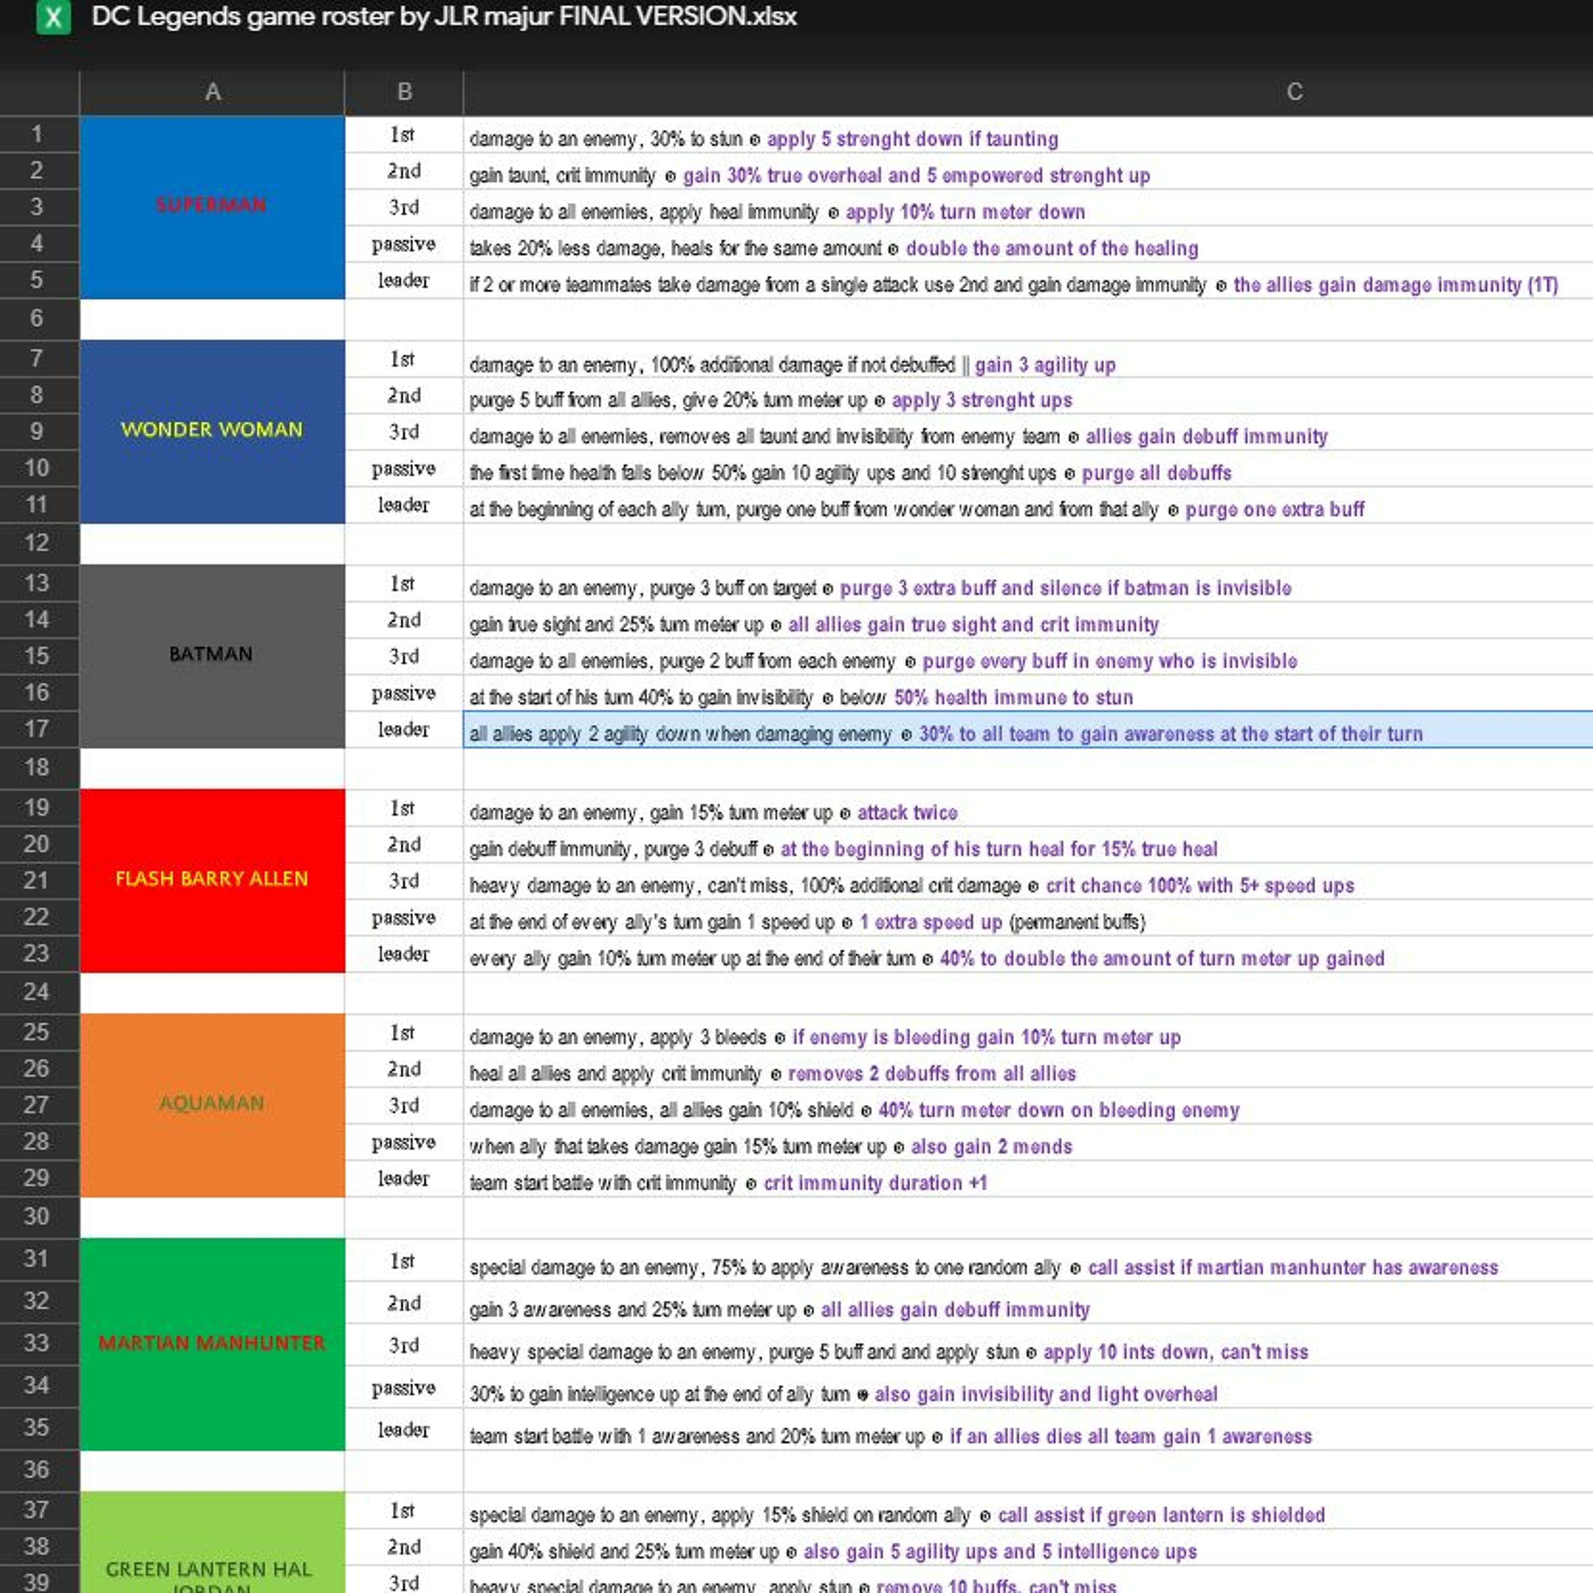Click the SUPERMAN merged cell
This screenshot has height=1593, width=1593.
[212, 207]
